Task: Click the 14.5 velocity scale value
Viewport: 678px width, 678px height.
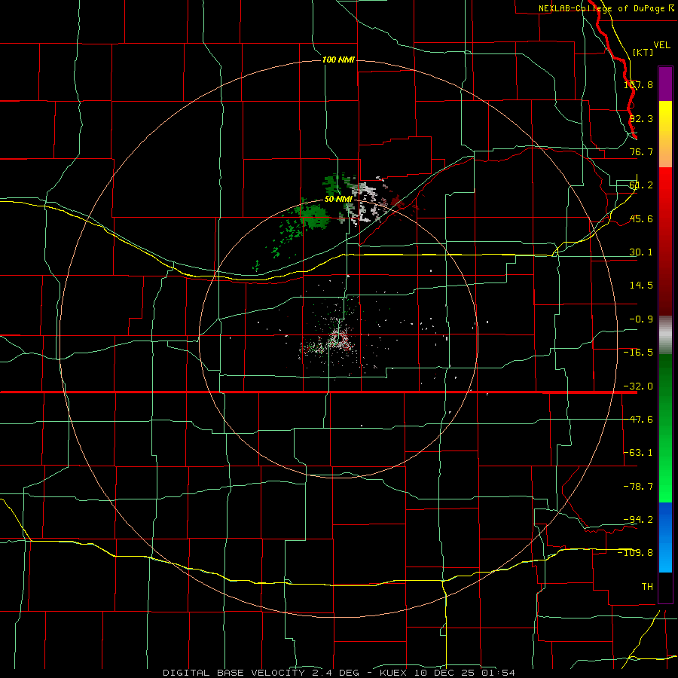Action: click(641, 286)
